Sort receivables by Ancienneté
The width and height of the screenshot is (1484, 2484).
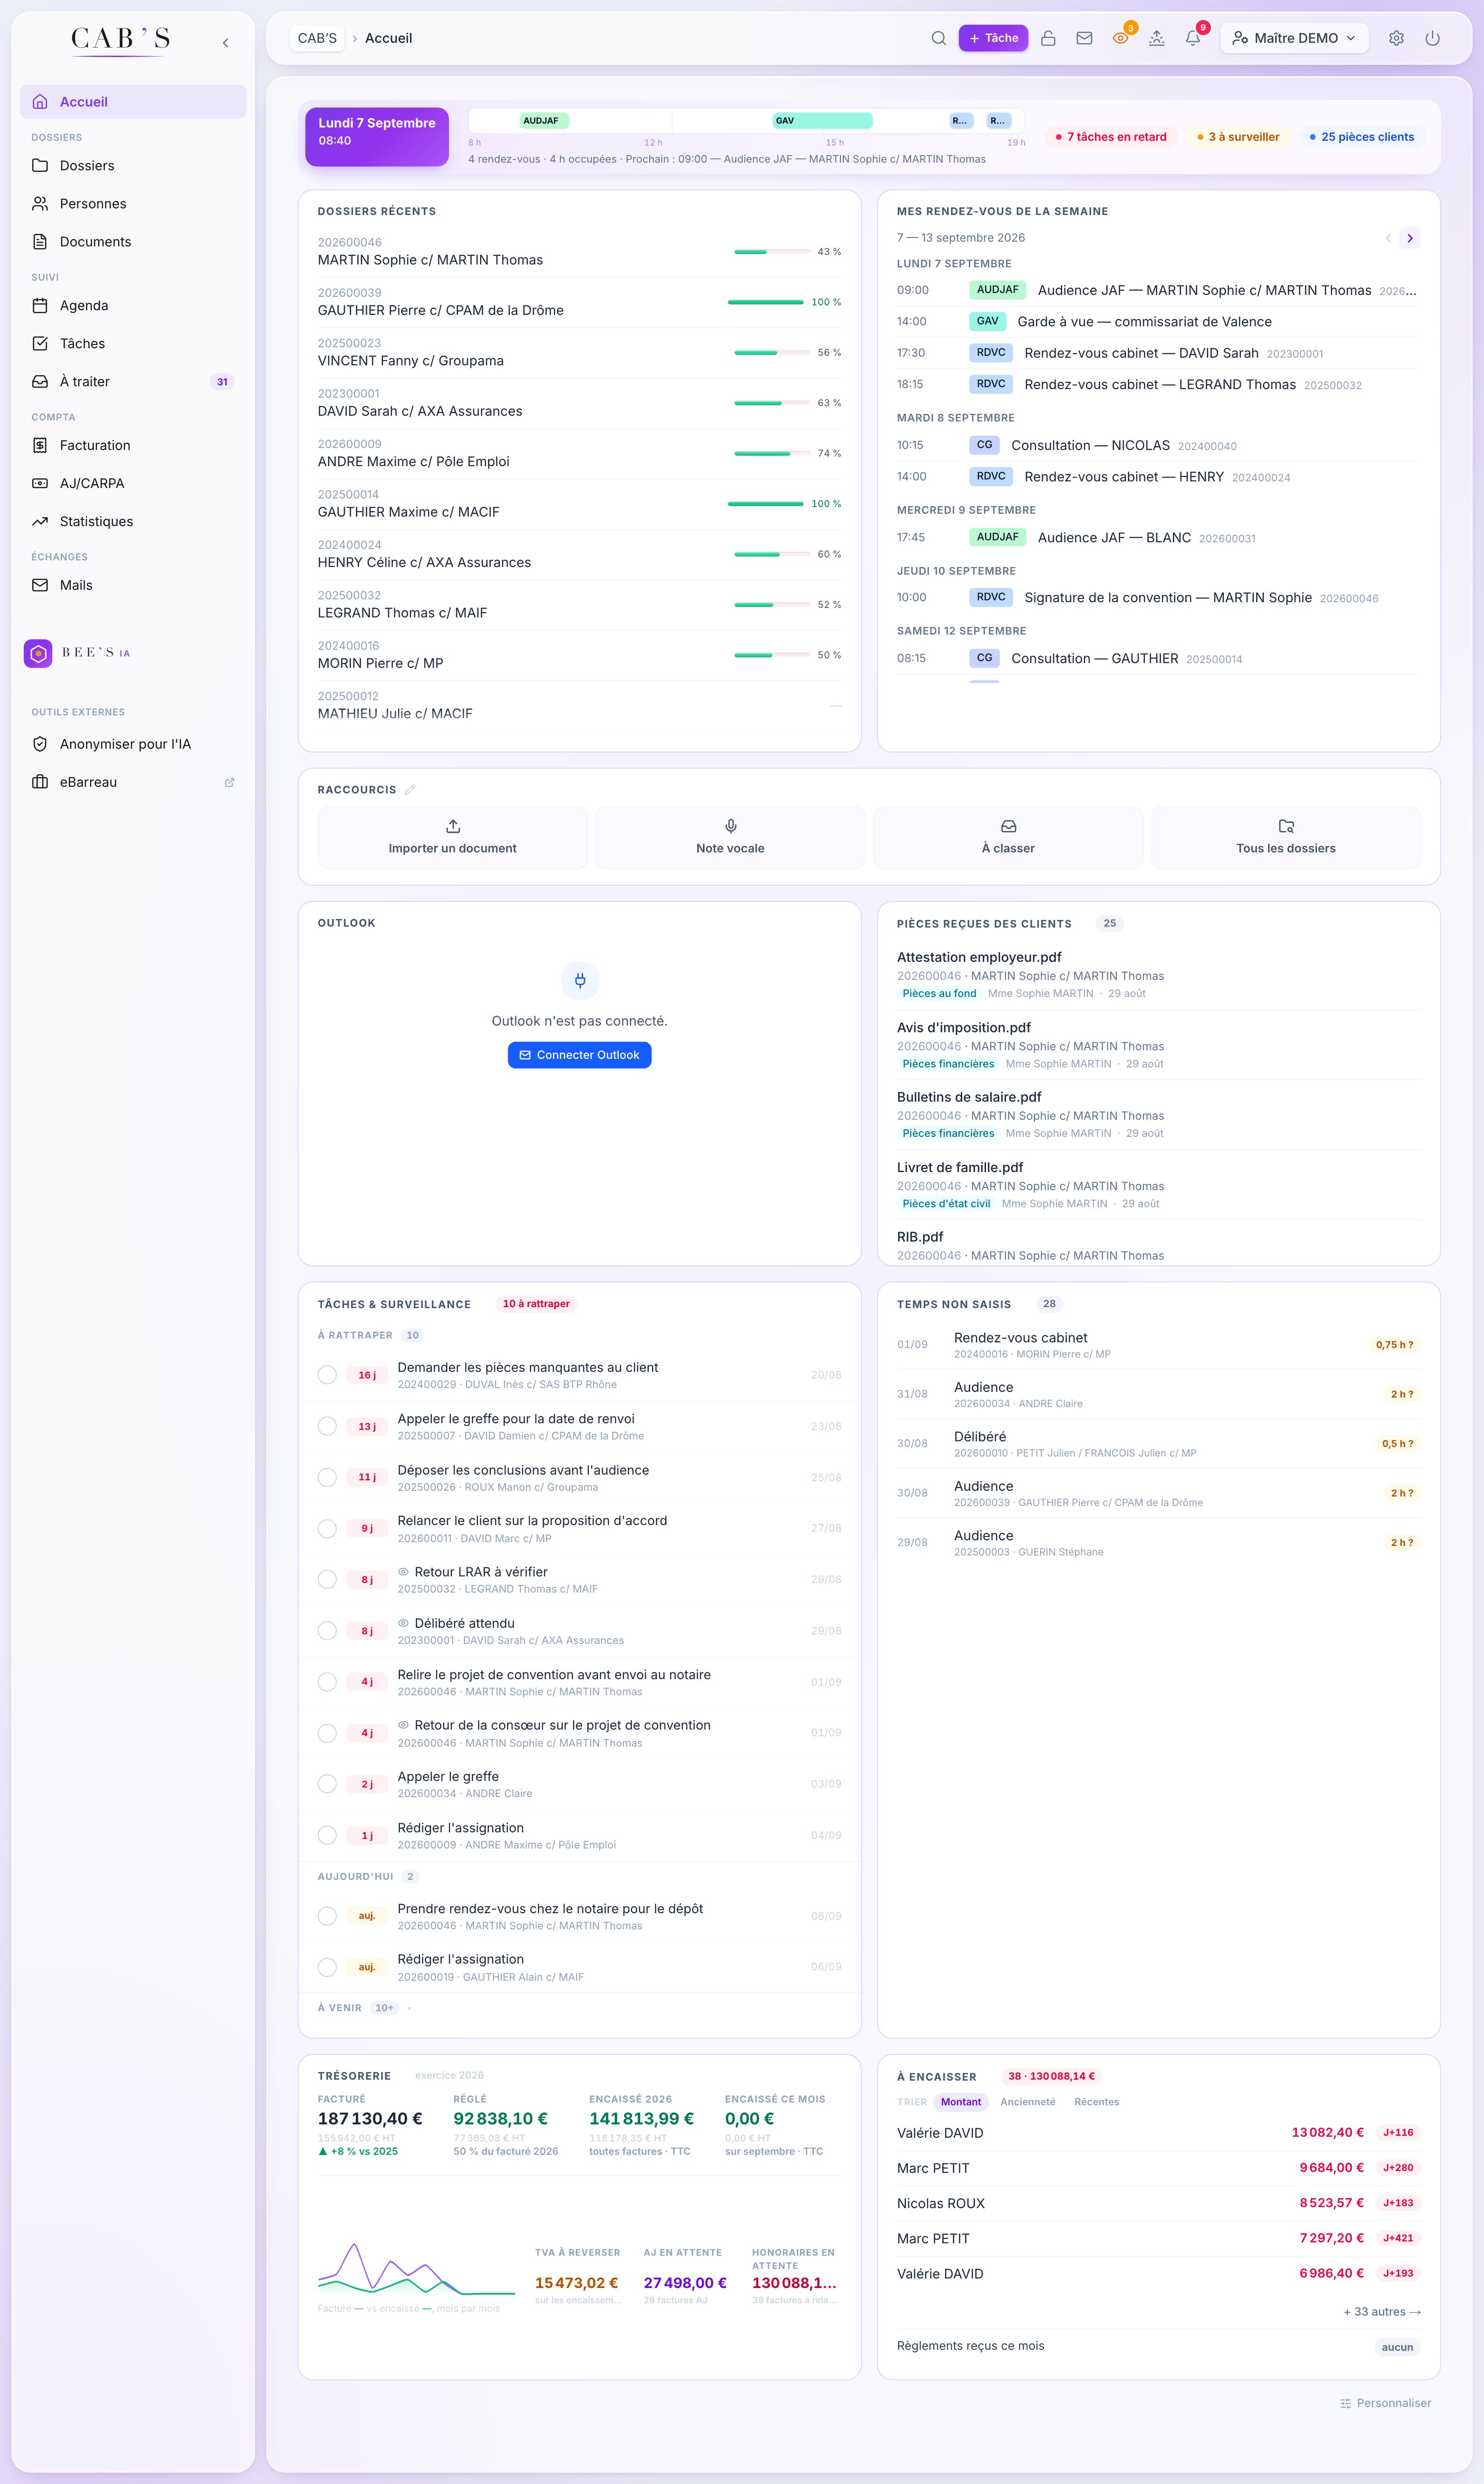coord(1027,2101)
